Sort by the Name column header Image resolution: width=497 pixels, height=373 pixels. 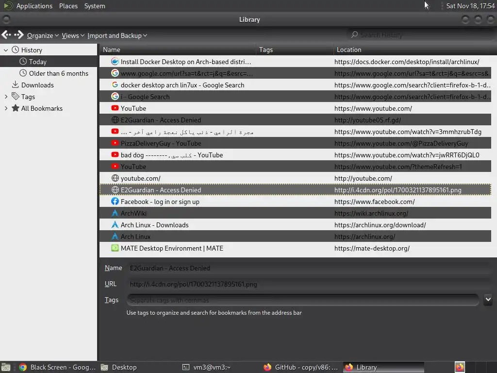[x=178, y=50]
